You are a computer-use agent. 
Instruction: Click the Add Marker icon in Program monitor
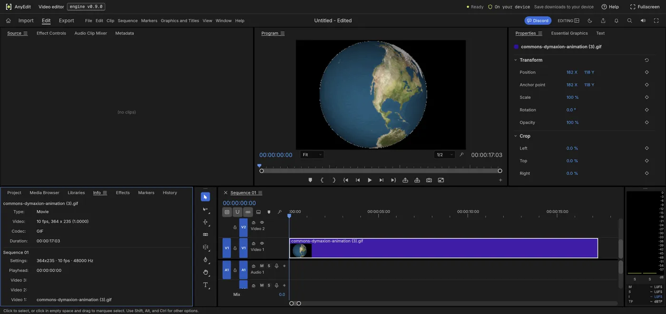point(310,180)
